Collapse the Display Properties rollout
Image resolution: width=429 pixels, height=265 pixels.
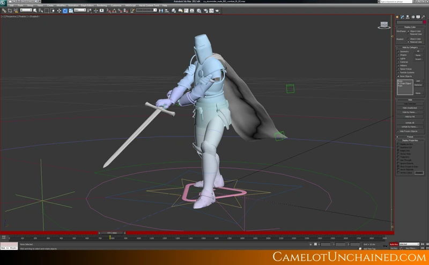click(x=410, y=140)
